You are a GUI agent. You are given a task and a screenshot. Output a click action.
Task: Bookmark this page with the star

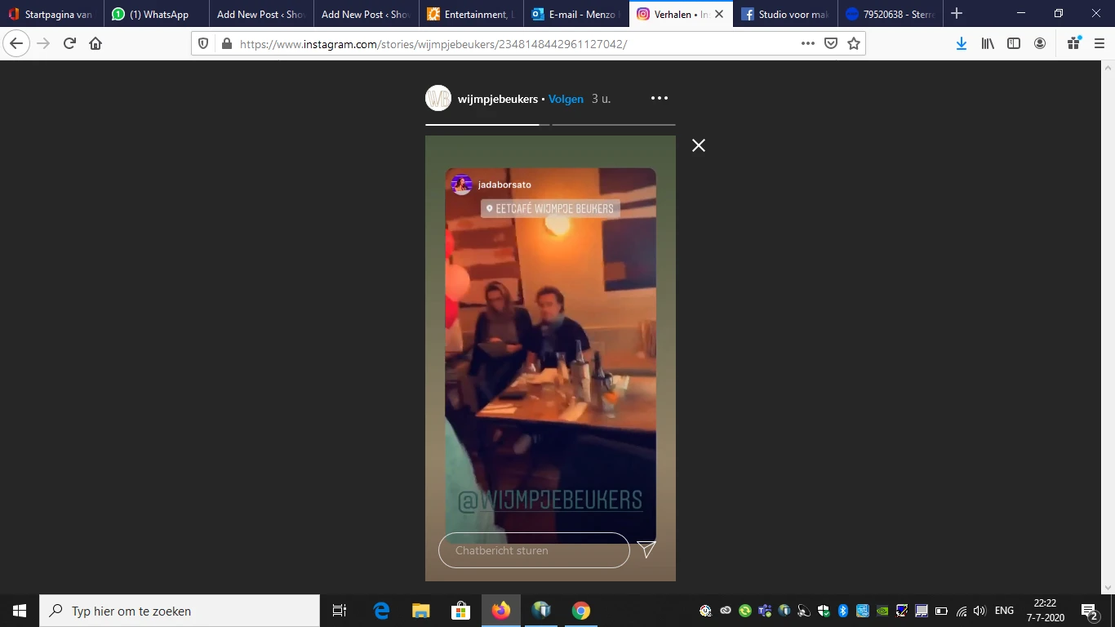click(854, 43)
